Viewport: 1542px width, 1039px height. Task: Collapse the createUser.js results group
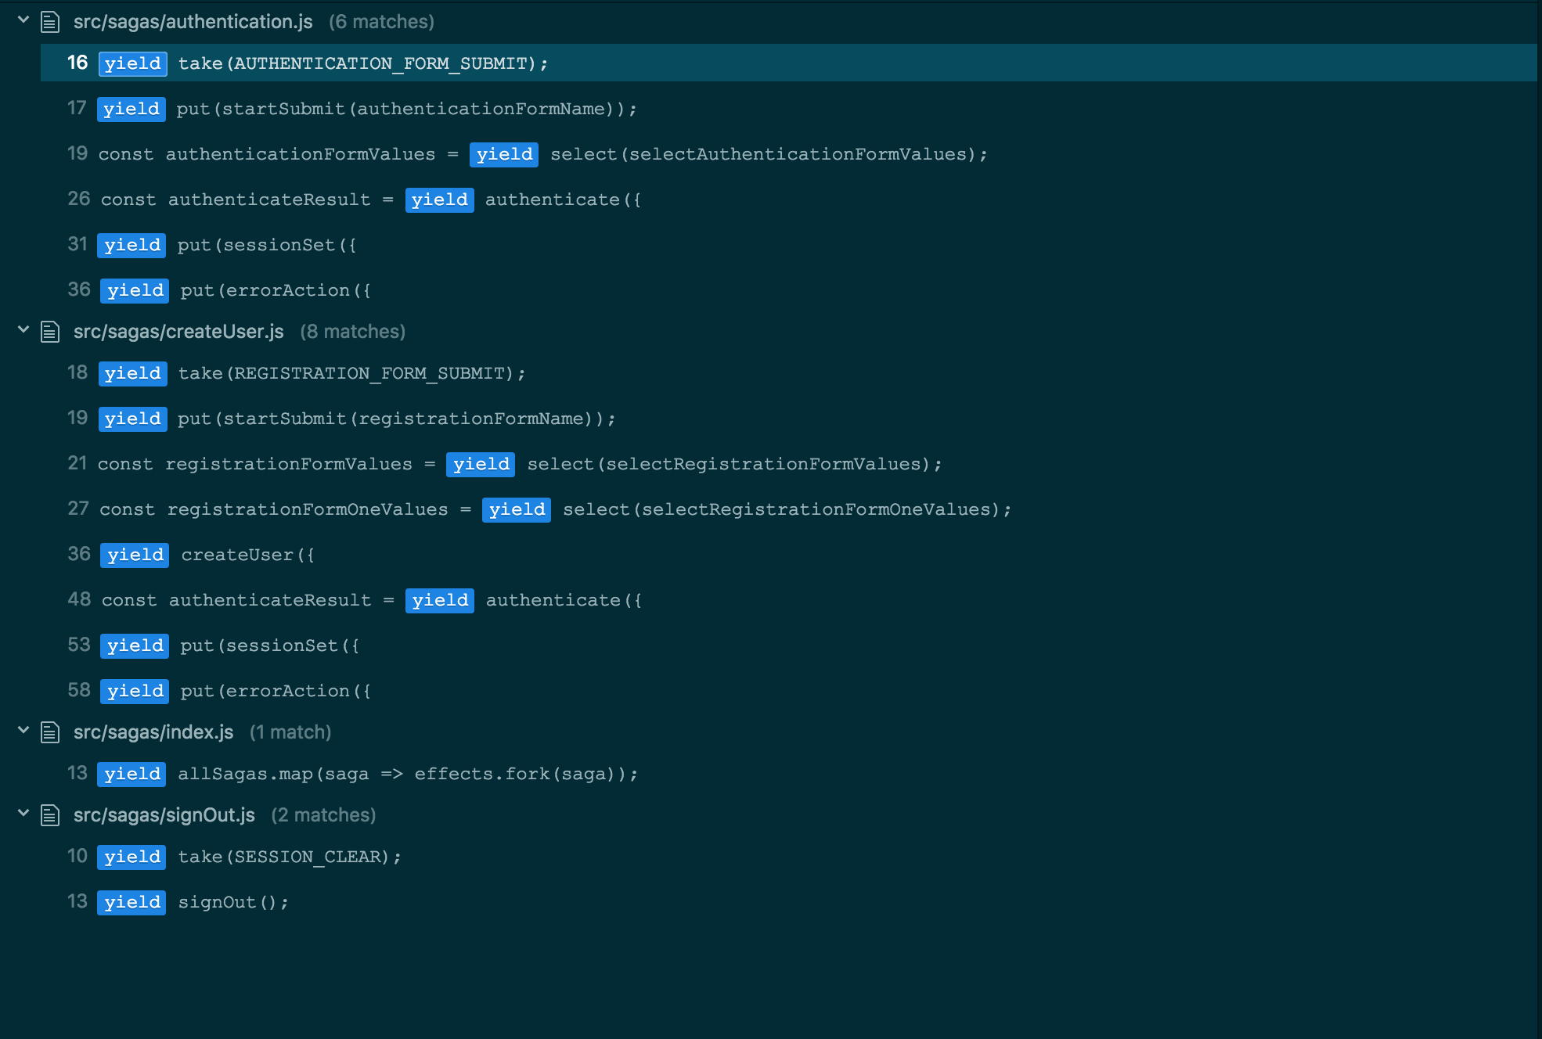[22, 331]
